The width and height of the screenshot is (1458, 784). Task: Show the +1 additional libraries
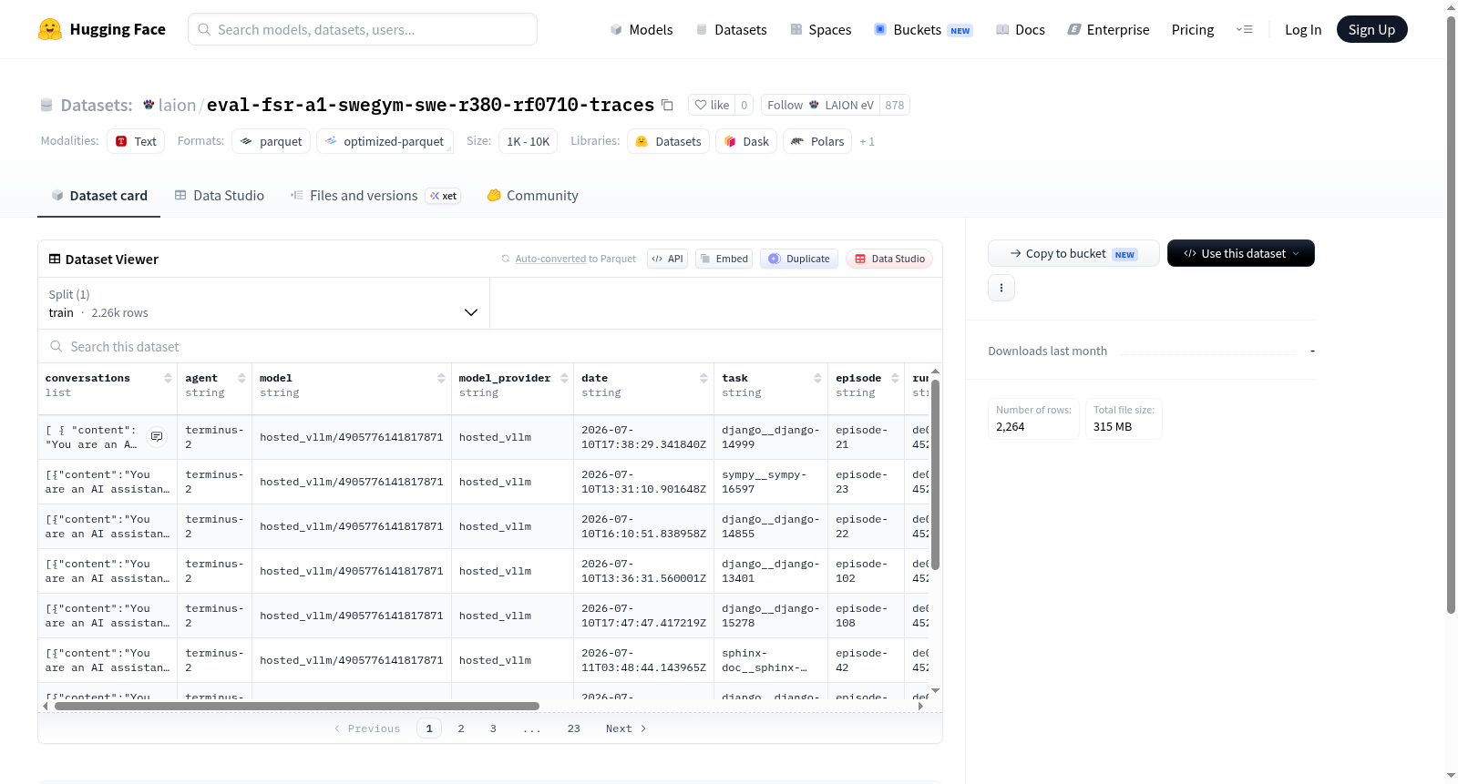click(867, 141)
